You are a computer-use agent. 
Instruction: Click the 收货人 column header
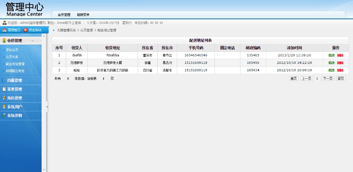click(x=77, y=48)
